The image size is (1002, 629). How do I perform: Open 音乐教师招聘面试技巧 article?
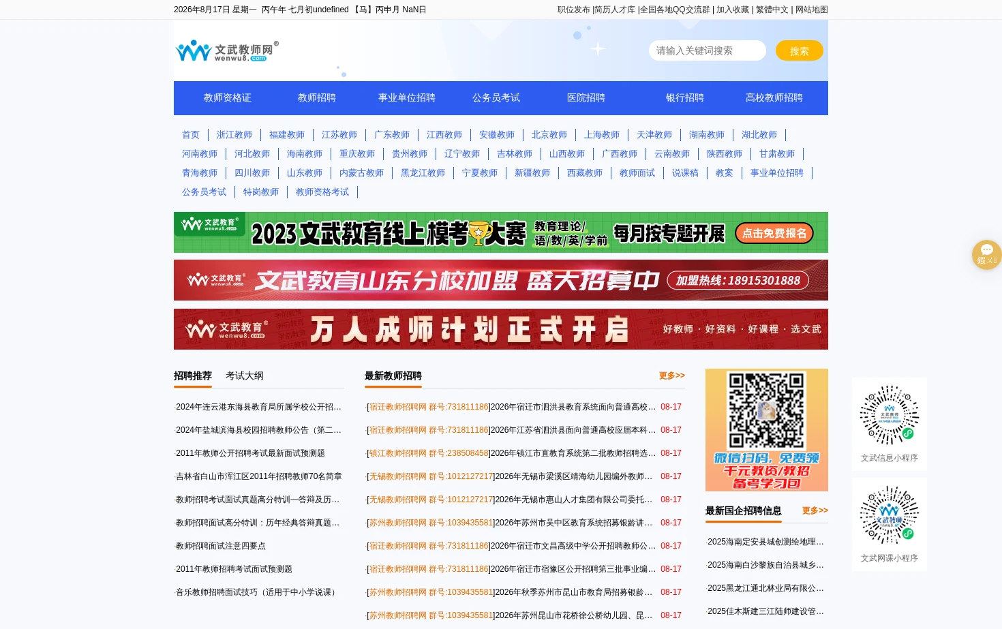pyautogui.click(x=258, y=592)
